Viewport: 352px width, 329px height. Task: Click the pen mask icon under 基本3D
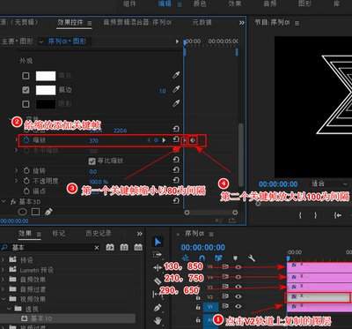48,212
